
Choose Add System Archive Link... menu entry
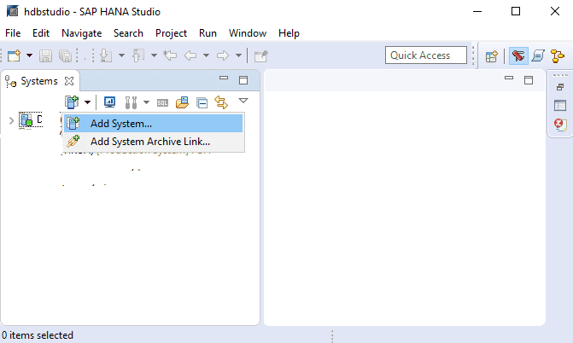pos(153,142)
